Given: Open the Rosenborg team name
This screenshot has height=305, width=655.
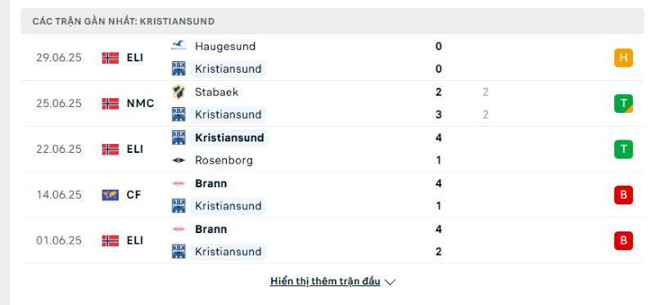Looking at the screenshot, I should tap(224, 160).
